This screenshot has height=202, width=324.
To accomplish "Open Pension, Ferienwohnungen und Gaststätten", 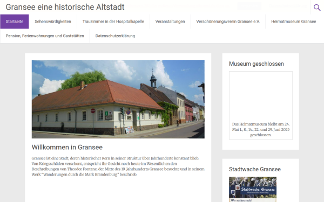I will coord(45,36).
